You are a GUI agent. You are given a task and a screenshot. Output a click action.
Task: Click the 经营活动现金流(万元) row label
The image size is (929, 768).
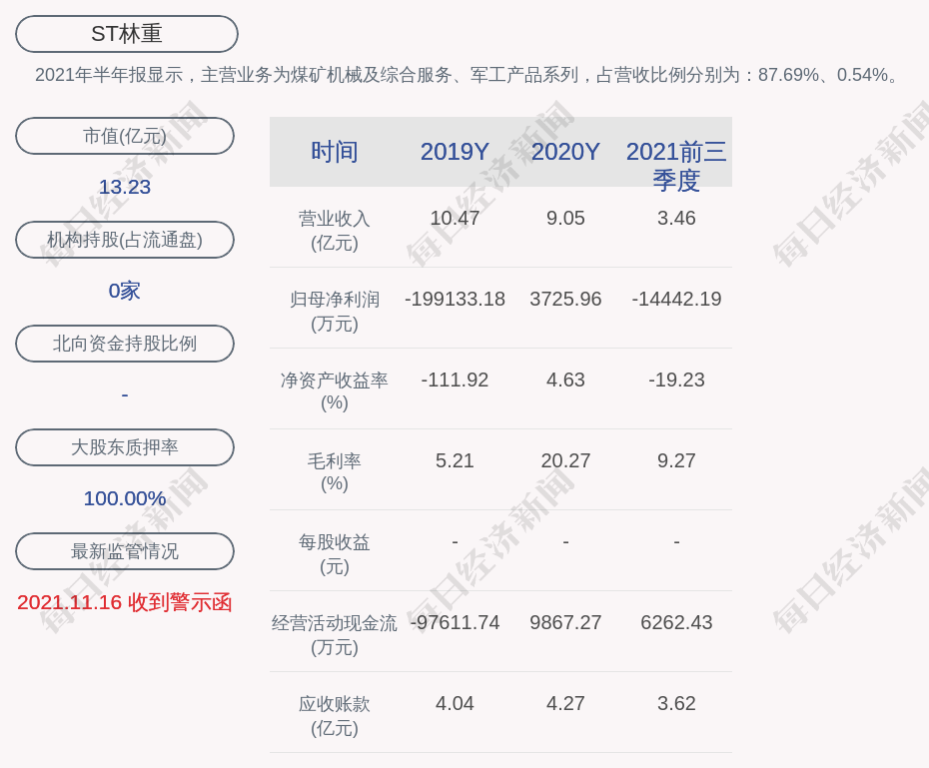pos(335,635)
